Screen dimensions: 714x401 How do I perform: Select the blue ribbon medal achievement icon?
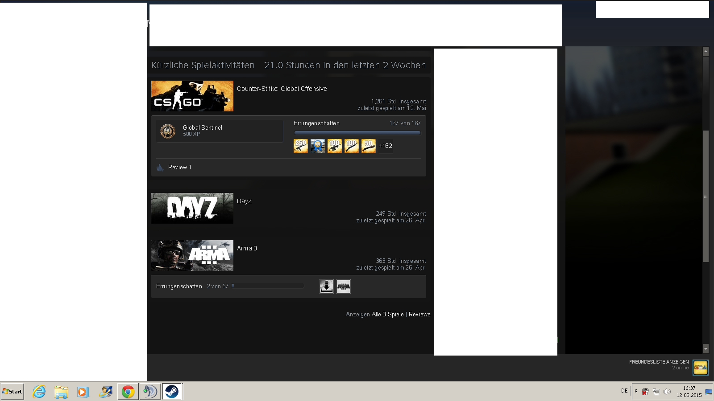point(318,146)
